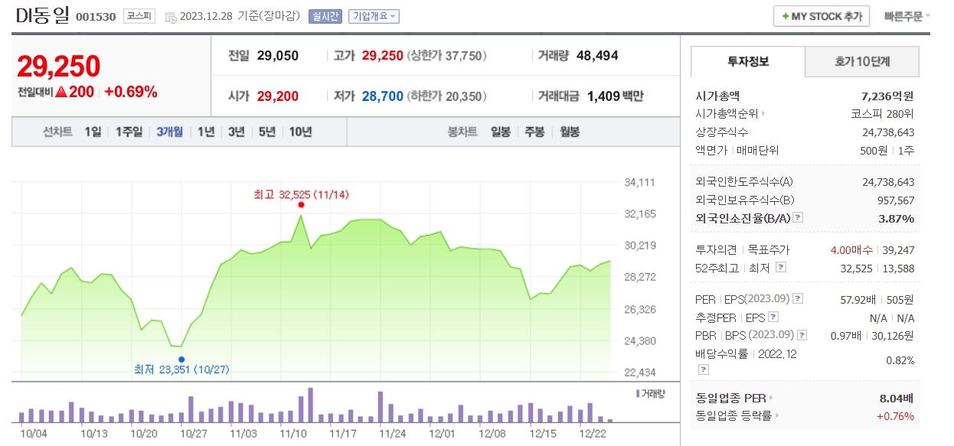Click the 최저 blue dot chart marker
Screen dimensions: 954x446
pos(181,359)
